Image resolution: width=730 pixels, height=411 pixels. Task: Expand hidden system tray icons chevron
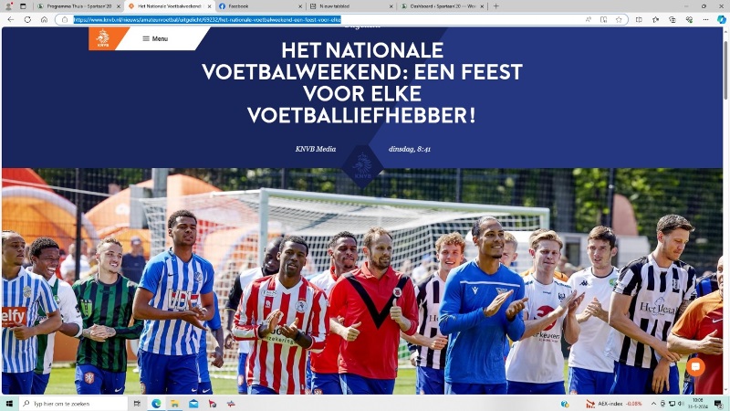pos(653,404)
